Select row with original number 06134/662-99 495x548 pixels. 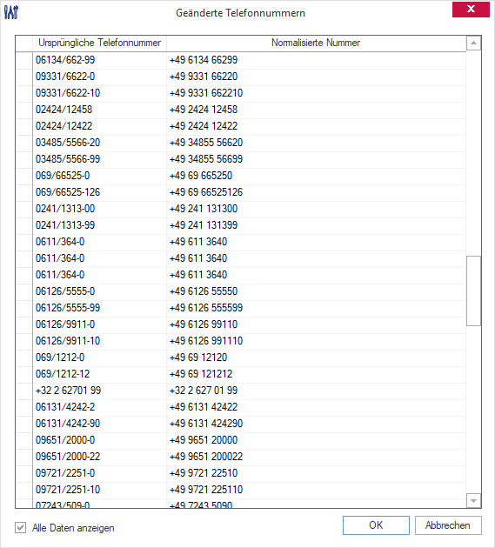coord(241,60)
